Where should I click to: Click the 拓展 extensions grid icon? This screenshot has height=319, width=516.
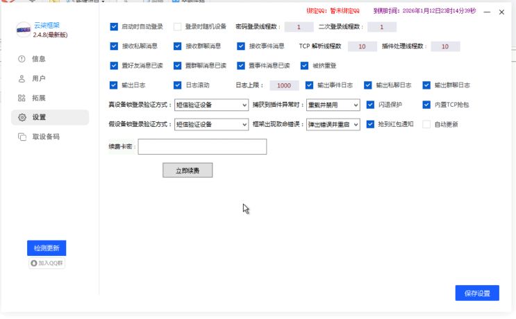[22, 98]
